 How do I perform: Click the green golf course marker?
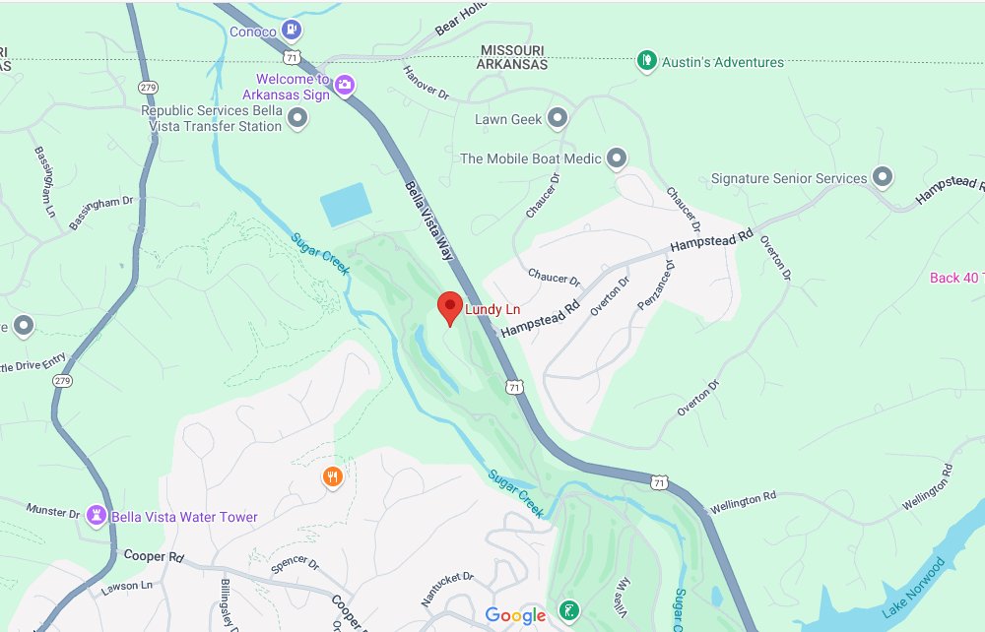tap(569, 610)
